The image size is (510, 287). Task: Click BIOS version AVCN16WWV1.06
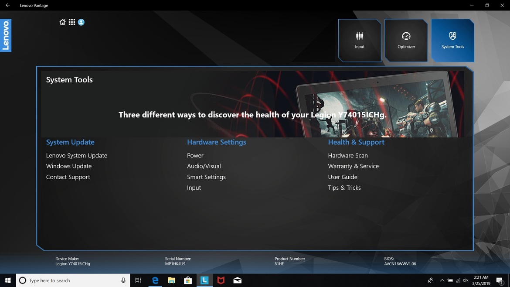(400, 264)
